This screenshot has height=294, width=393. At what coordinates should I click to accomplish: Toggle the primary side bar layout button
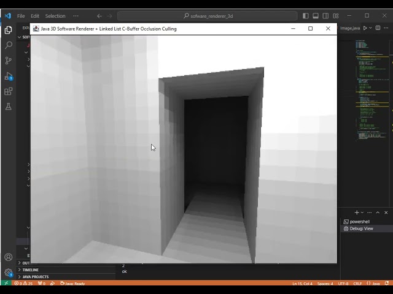pyautogui.click(x=306, y=16)
